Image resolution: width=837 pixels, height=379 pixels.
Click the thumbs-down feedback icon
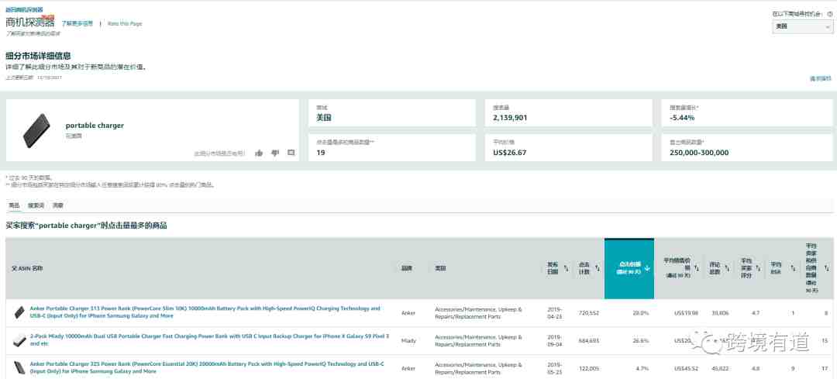click(275, 153)
